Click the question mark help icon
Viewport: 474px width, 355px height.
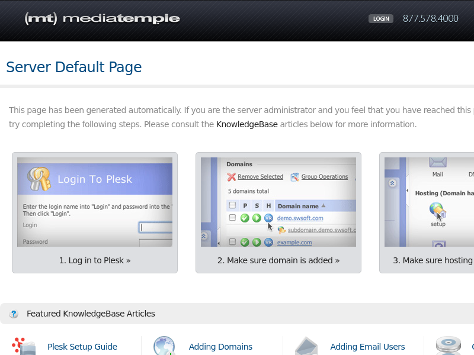(14, 314)
